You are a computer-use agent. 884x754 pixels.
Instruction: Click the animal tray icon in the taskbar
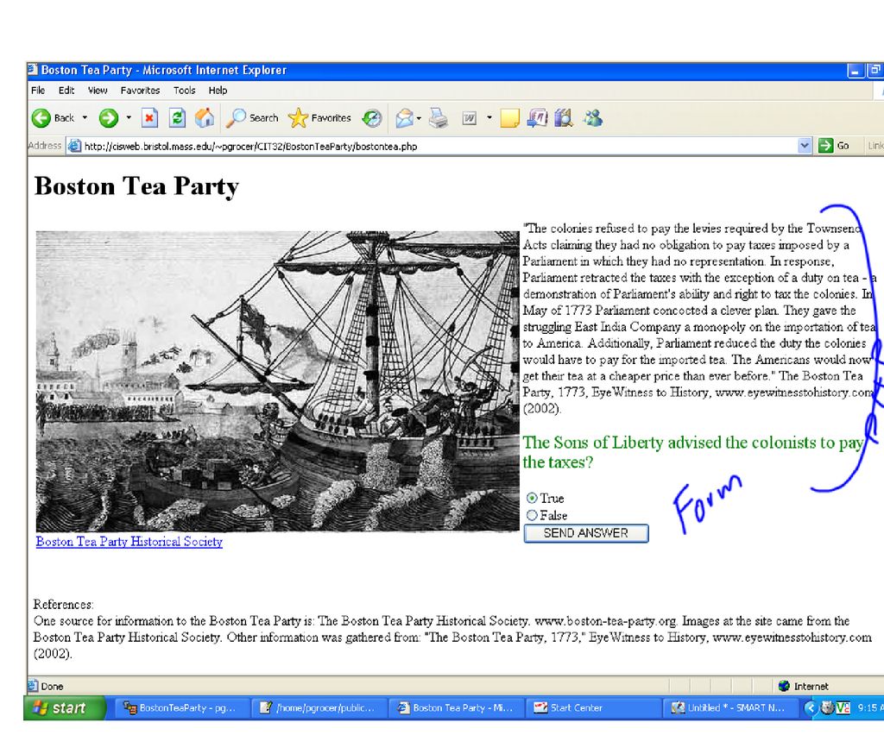pos(827,707)
